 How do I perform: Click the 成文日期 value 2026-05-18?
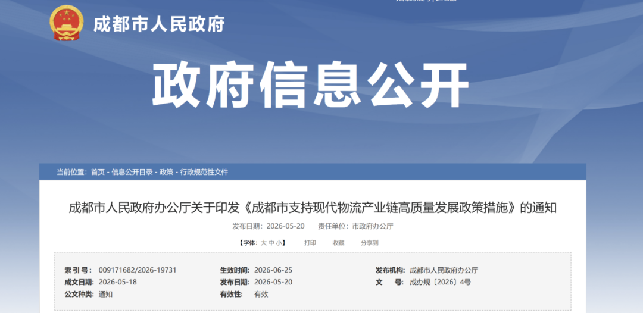[118, 282]
